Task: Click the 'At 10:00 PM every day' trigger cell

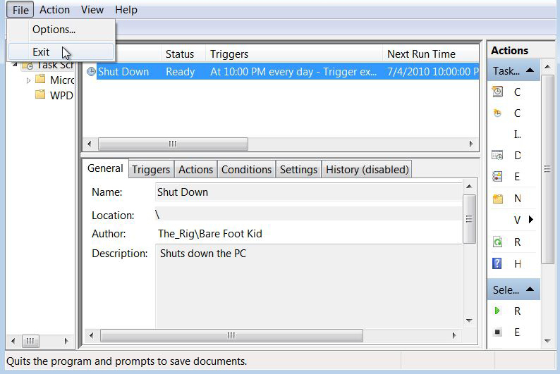Action: tap(293, 72)
